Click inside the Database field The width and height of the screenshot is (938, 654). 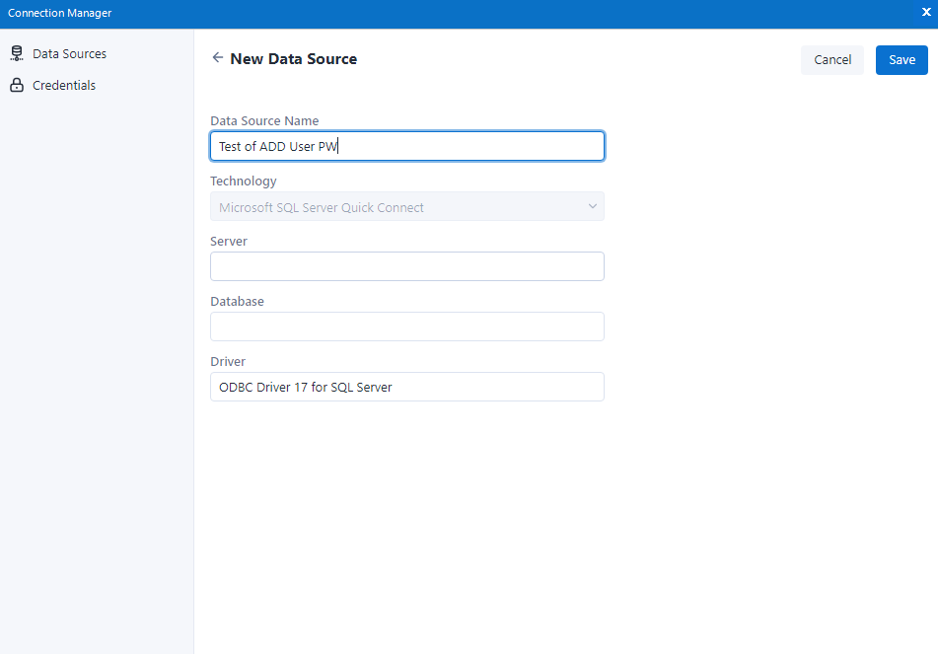click(x=406, y=327)
